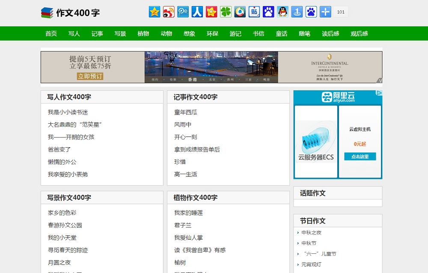Select 观后感 in the navigation
This screenshot has width=428, height=273.
[359, 33]
